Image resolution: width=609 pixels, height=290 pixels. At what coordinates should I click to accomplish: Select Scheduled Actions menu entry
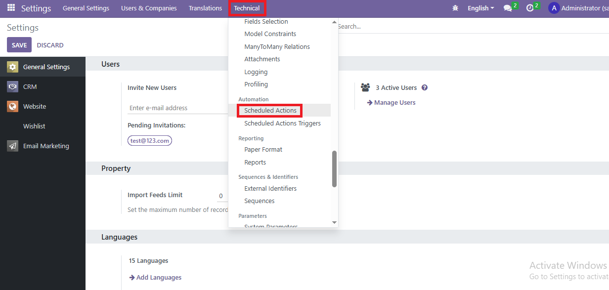pos(270,111)
